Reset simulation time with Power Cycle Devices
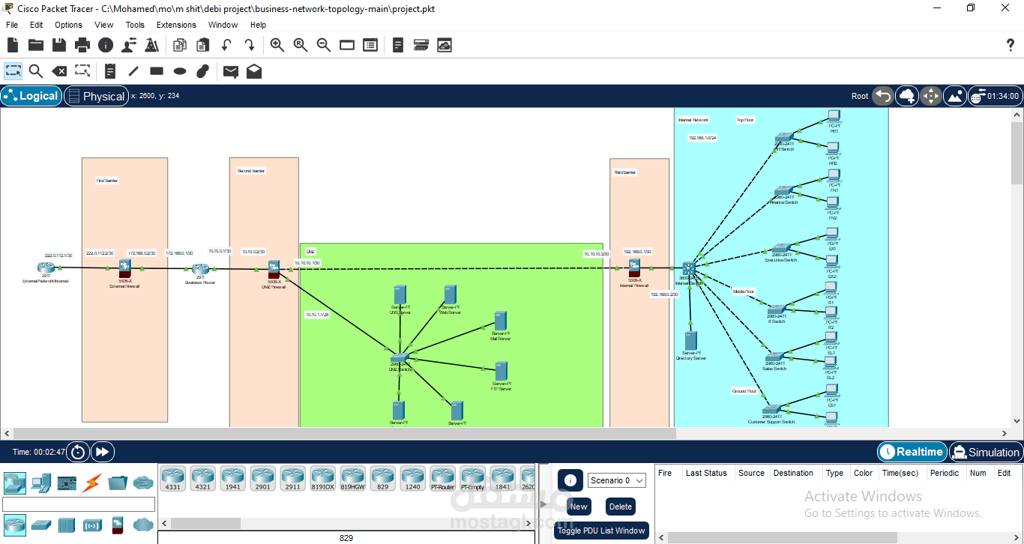1024x544 pixels. pos(77,452)
